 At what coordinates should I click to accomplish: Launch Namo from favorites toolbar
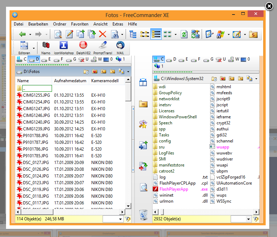tap(46, 48)
